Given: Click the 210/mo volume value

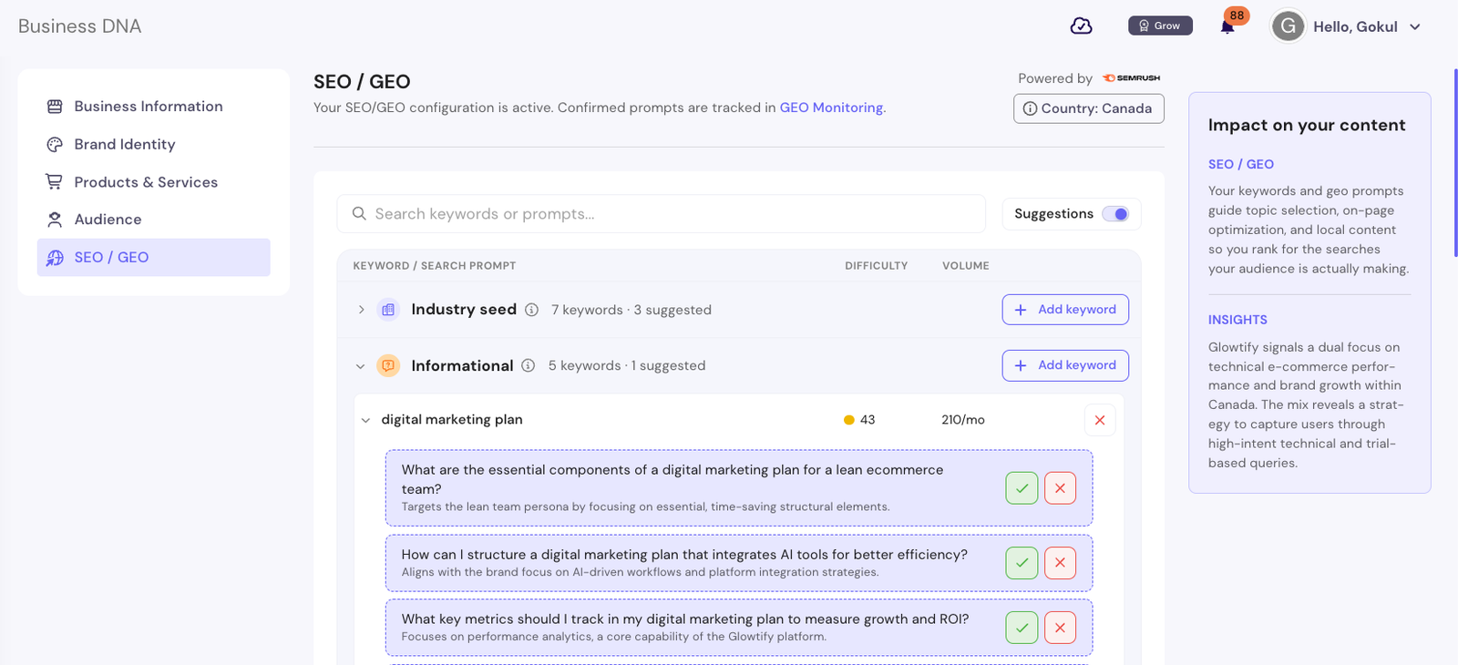Looking at the screenshot, I should point(963,420).
